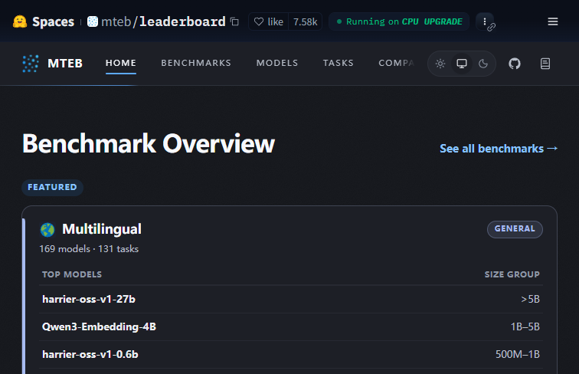Open the 7.58k likes count
This screenshot has height=374, width=579.
pos(305,21)
